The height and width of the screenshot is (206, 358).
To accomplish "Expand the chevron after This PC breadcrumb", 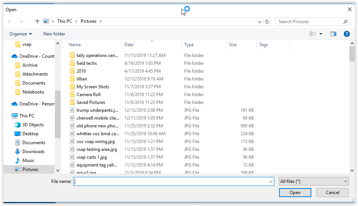I will point(76,21).
